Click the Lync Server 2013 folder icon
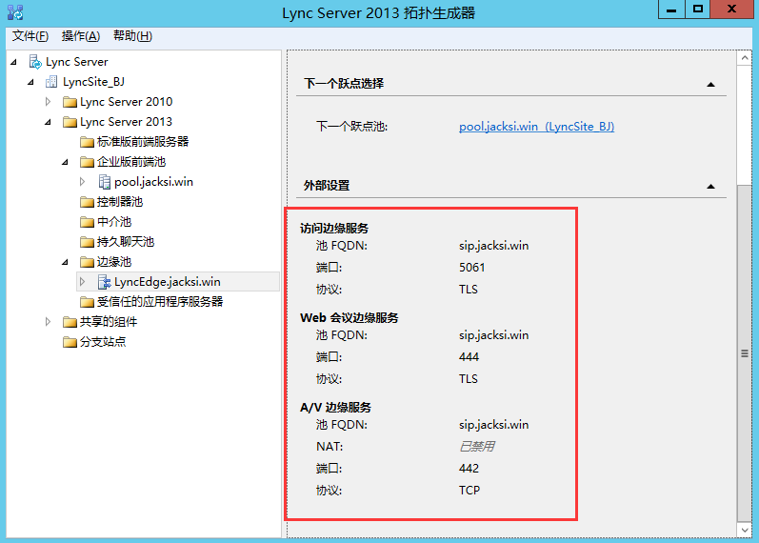The image size is (759, 543). click(70, 122)
